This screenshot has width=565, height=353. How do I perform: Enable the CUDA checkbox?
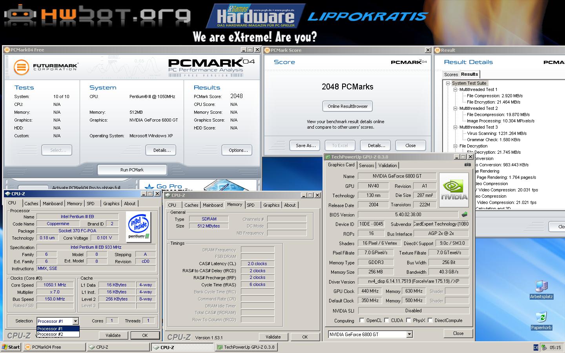pos(386,320)
